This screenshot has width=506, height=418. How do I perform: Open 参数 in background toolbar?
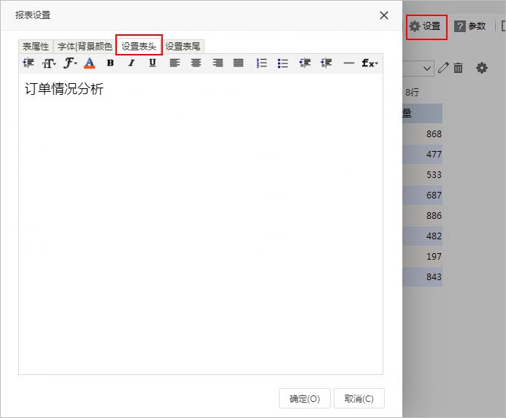point(470,26)
